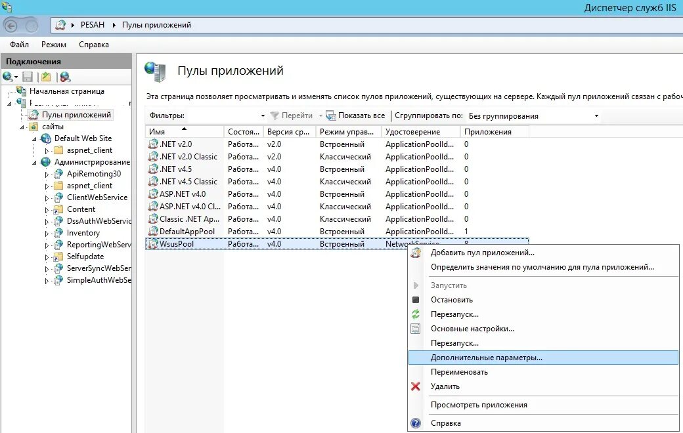Screen dimensions: 683x433
Task: Collapse the сайты tree node
Action: [x=22, y=127]
